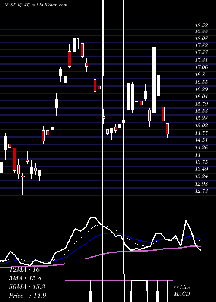Click the 12.98 price axis label
Image resolution: width=216 pixels, height=302 pixels.
[201, 183]
